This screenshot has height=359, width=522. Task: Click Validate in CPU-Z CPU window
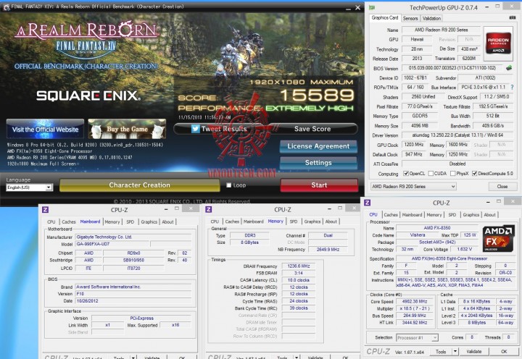(x=474, y=351)
